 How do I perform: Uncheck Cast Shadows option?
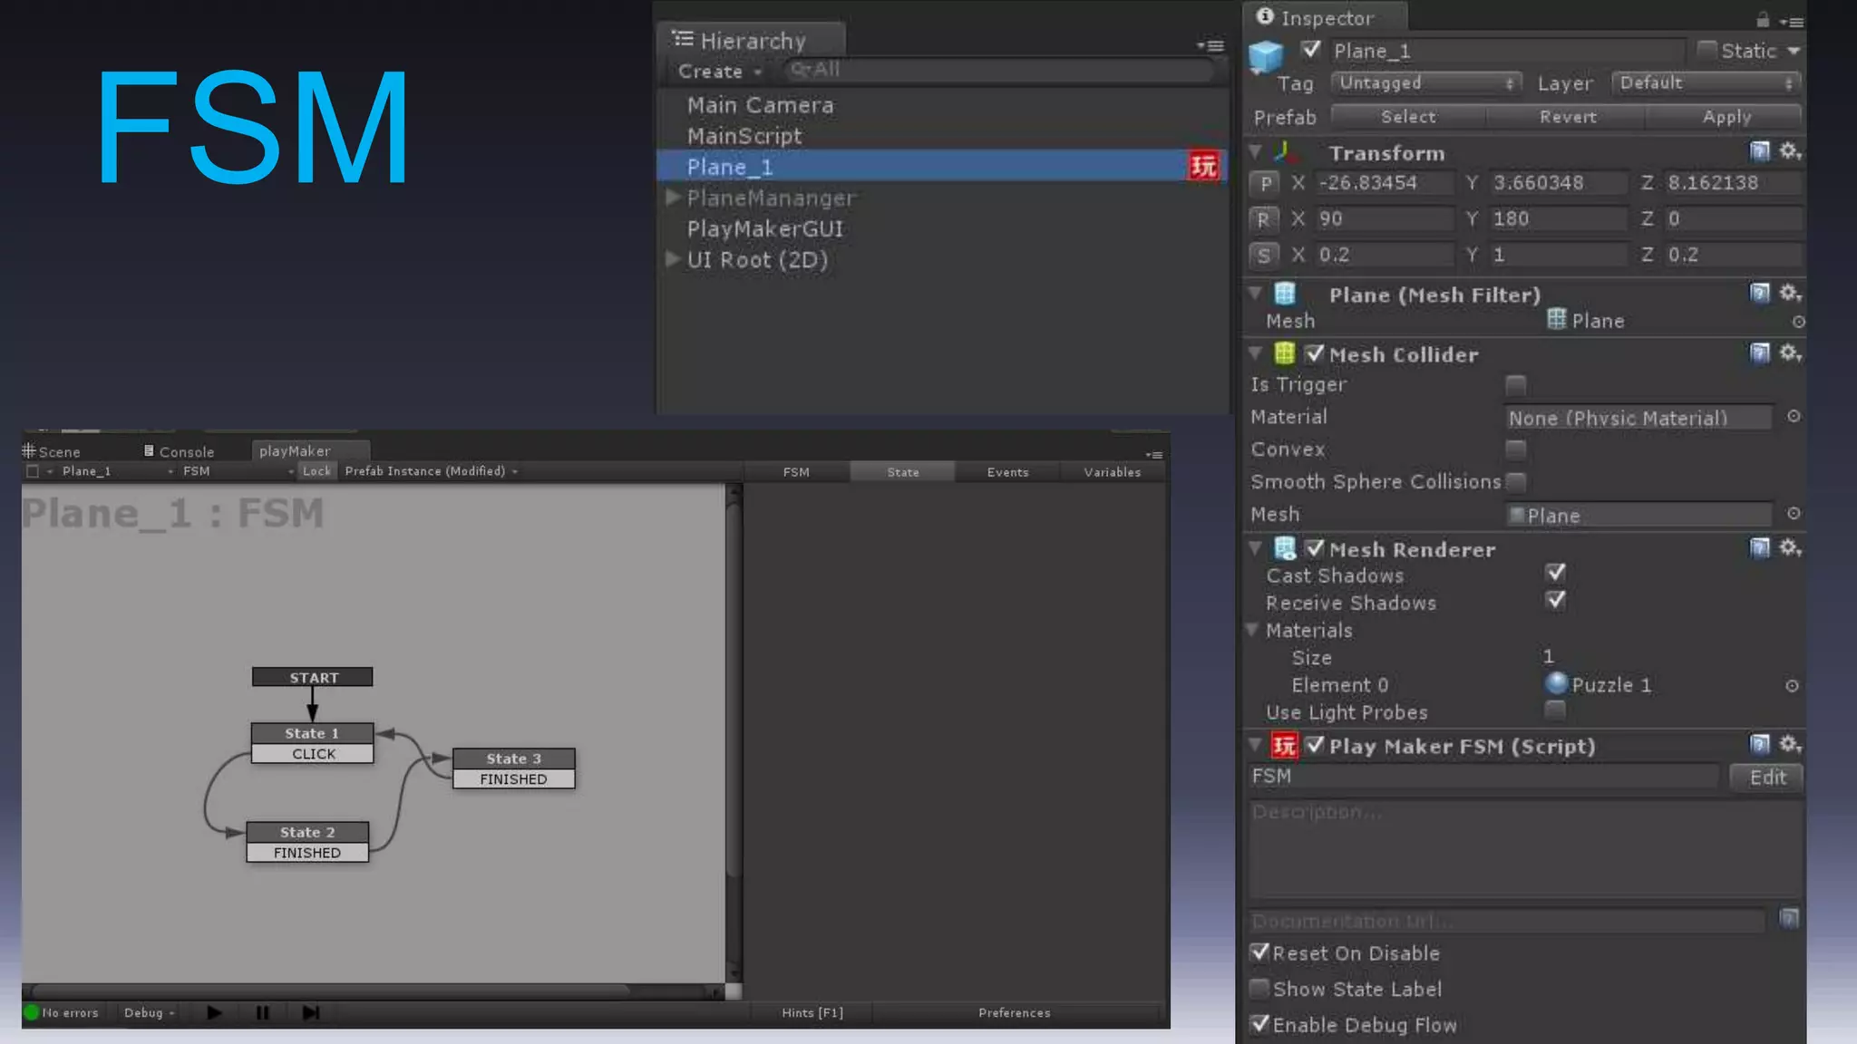[1555, 574]
